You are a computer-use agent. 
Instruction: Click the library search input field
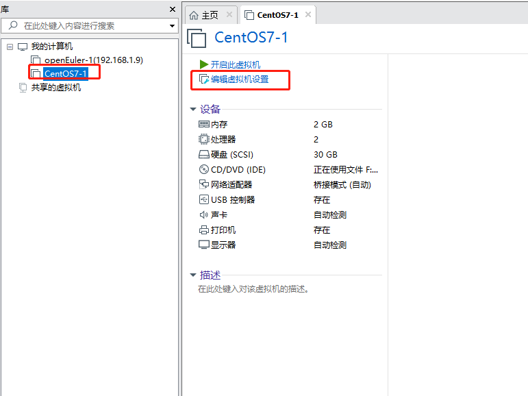[x=90, y=25]
